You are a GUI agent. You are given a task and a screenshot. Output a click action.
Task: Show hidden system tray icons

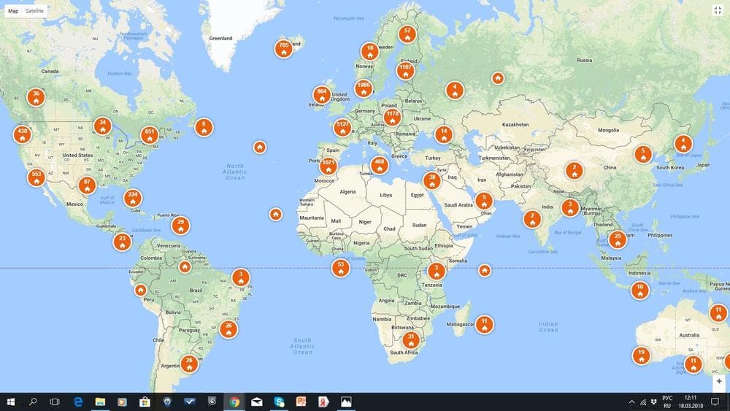631,402
